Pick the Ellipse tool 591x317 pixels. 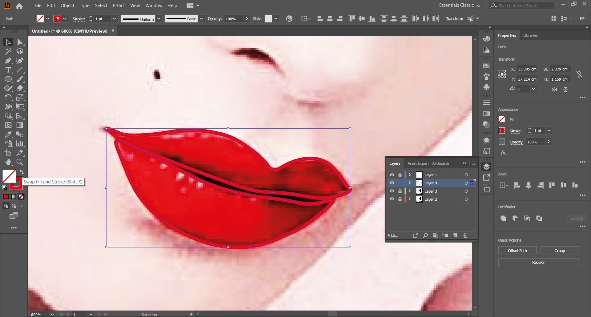click(8, 79)
